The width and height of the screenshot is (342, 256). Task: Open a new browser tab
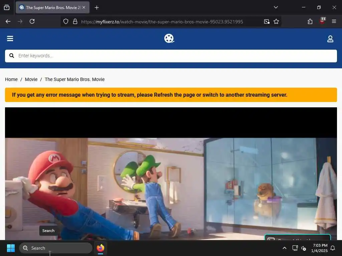[97, 8]
